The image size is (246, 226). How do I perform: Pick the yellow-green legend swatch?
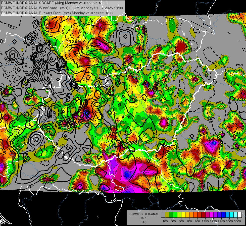[x=179, y=215]
